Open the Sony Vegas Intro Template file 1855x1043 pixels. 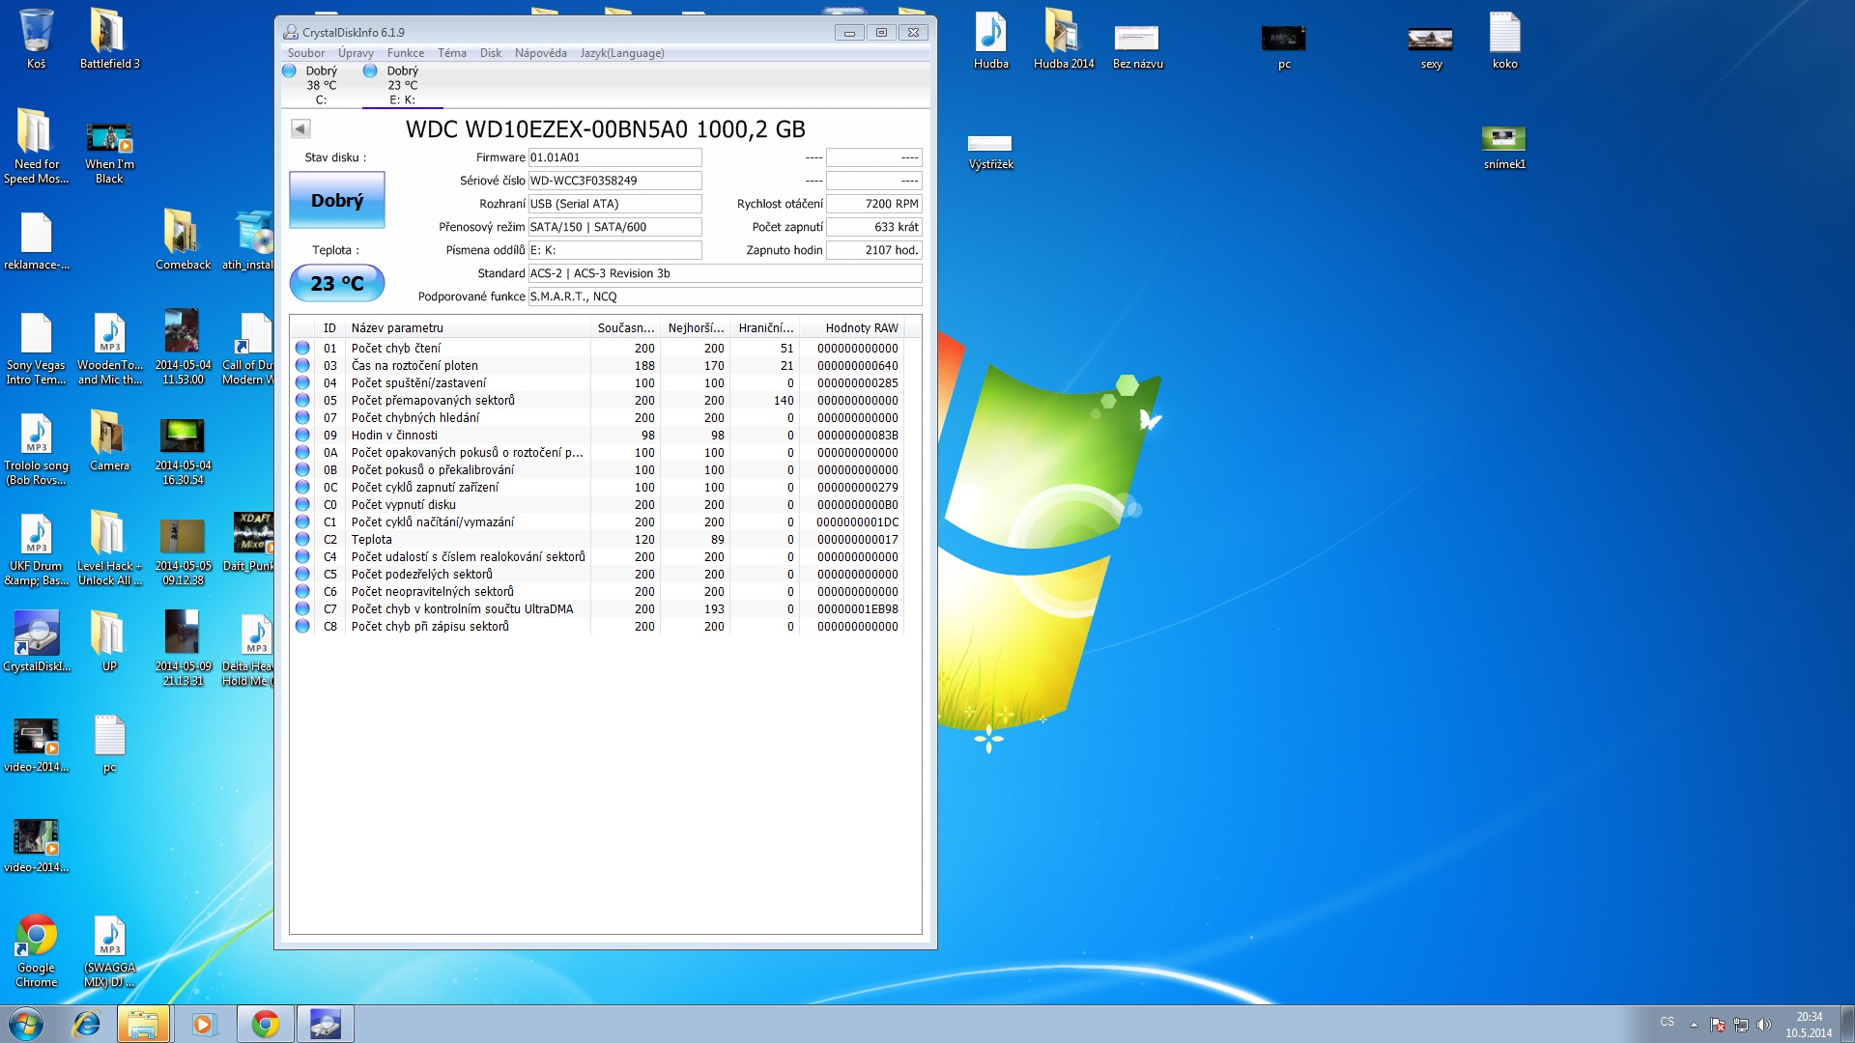point(36,348)
